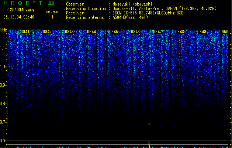Click the HROFFT 1.0.0 title text
The width and height of the screenshot is (232, 148).
(x=29, y=3)
